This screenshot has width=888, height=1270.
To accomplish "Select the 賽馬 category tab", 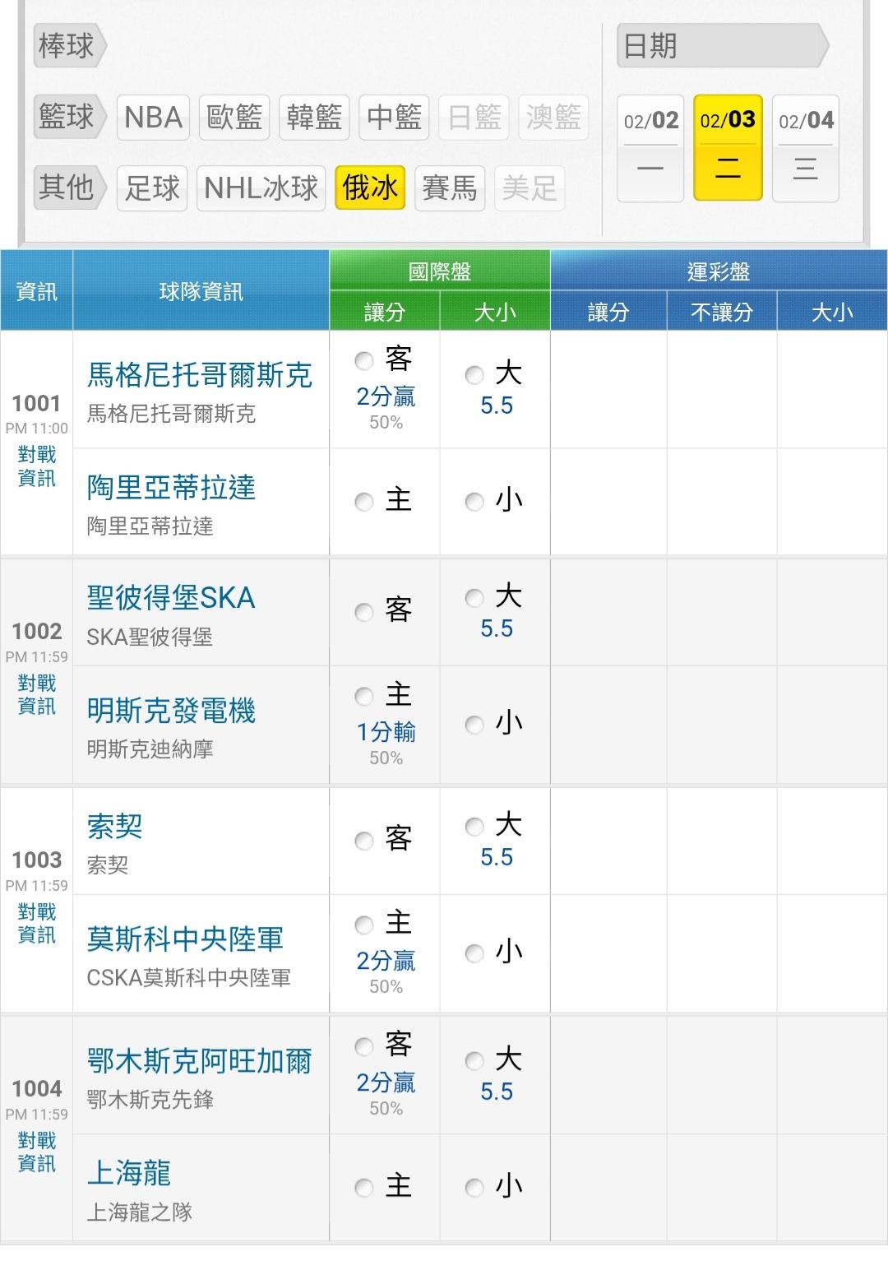I will 449,188.
